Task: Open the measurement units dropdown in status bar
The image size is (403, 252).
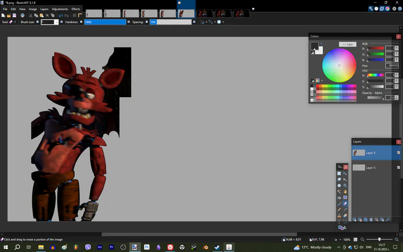Action: click(x=340, y=239)
